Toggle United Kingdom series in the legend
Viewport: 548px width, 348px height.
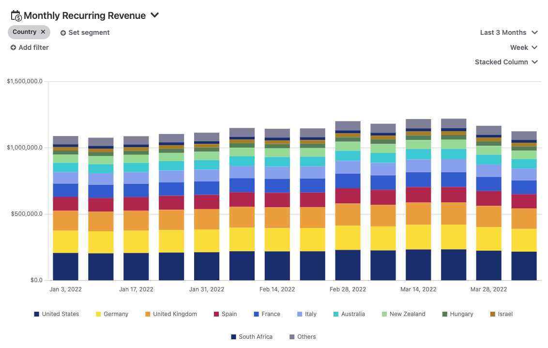171,314
